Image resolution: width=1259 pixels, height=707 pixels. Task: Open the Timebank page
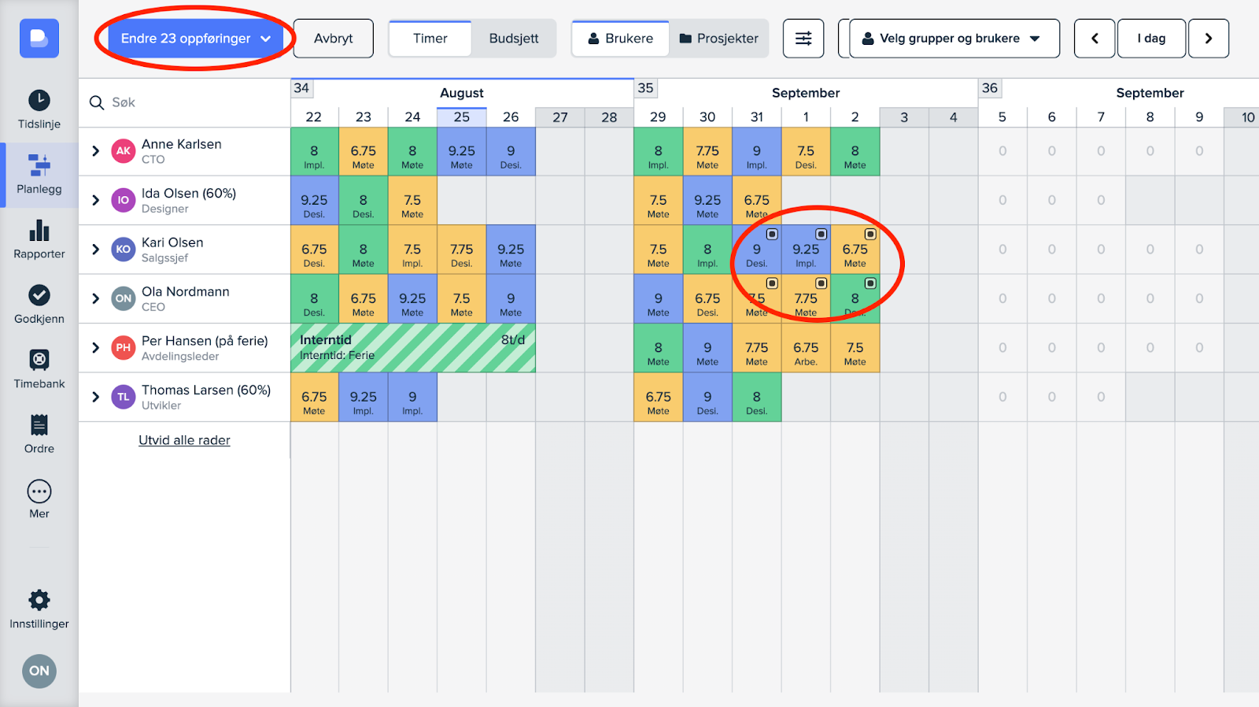point(39,369)
